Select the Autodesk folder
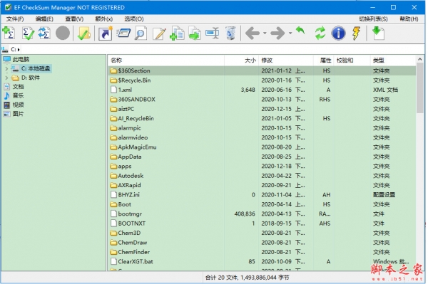The image size is (428, 284). click(x=262, y=176)
